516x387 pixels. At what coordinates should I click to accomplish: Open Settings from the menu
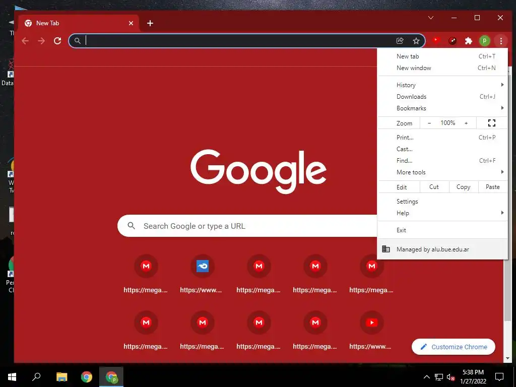[x=442, y=202]
